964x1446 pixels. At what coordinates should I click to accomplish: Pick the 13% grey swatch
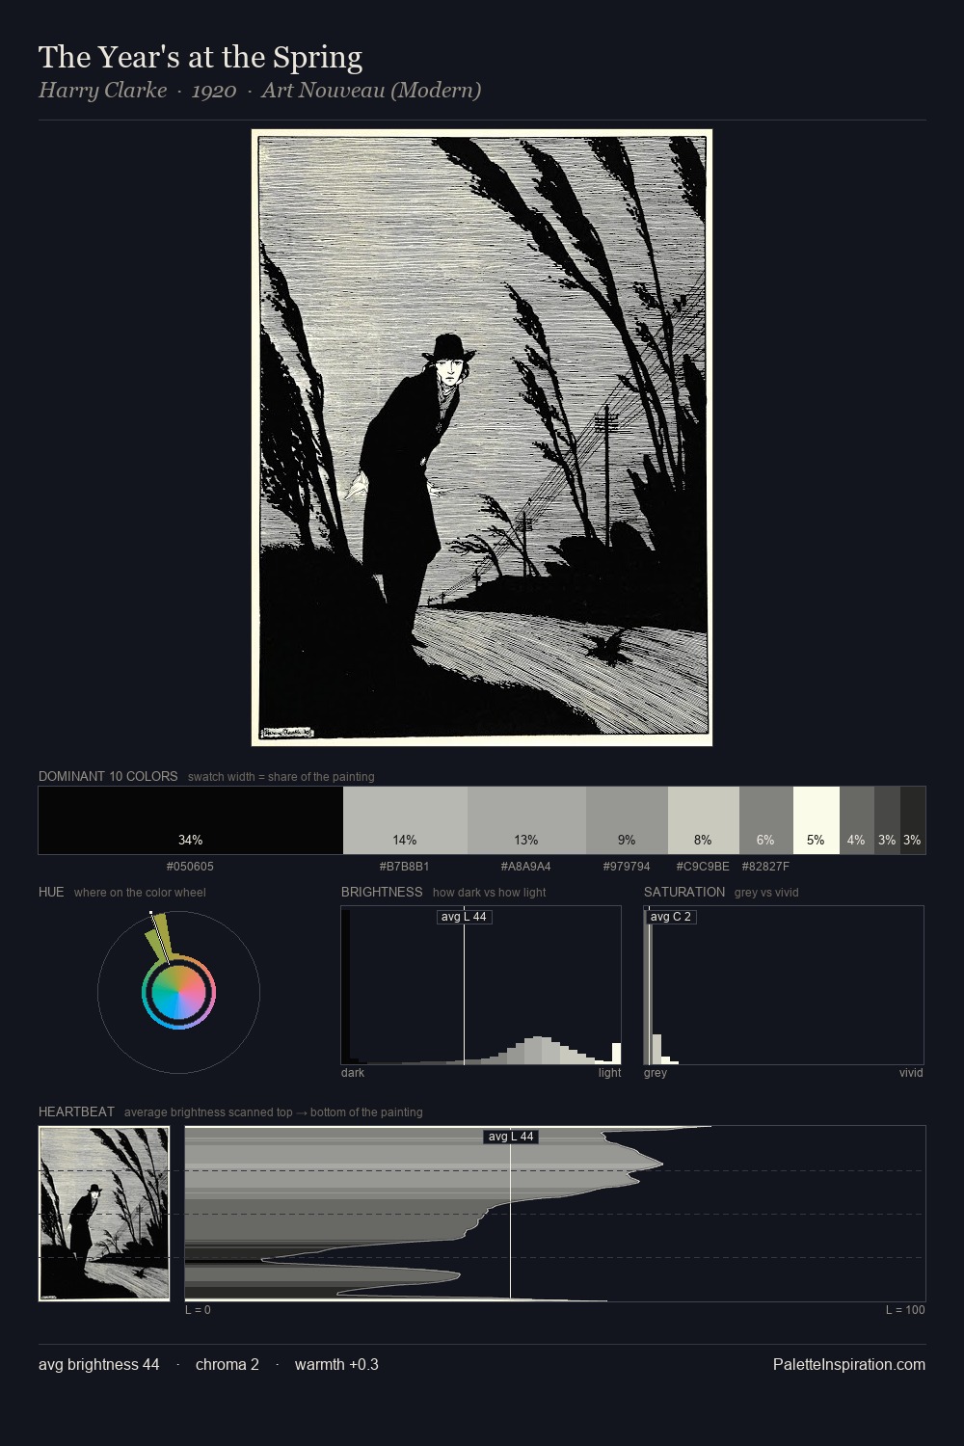point(526,820)
